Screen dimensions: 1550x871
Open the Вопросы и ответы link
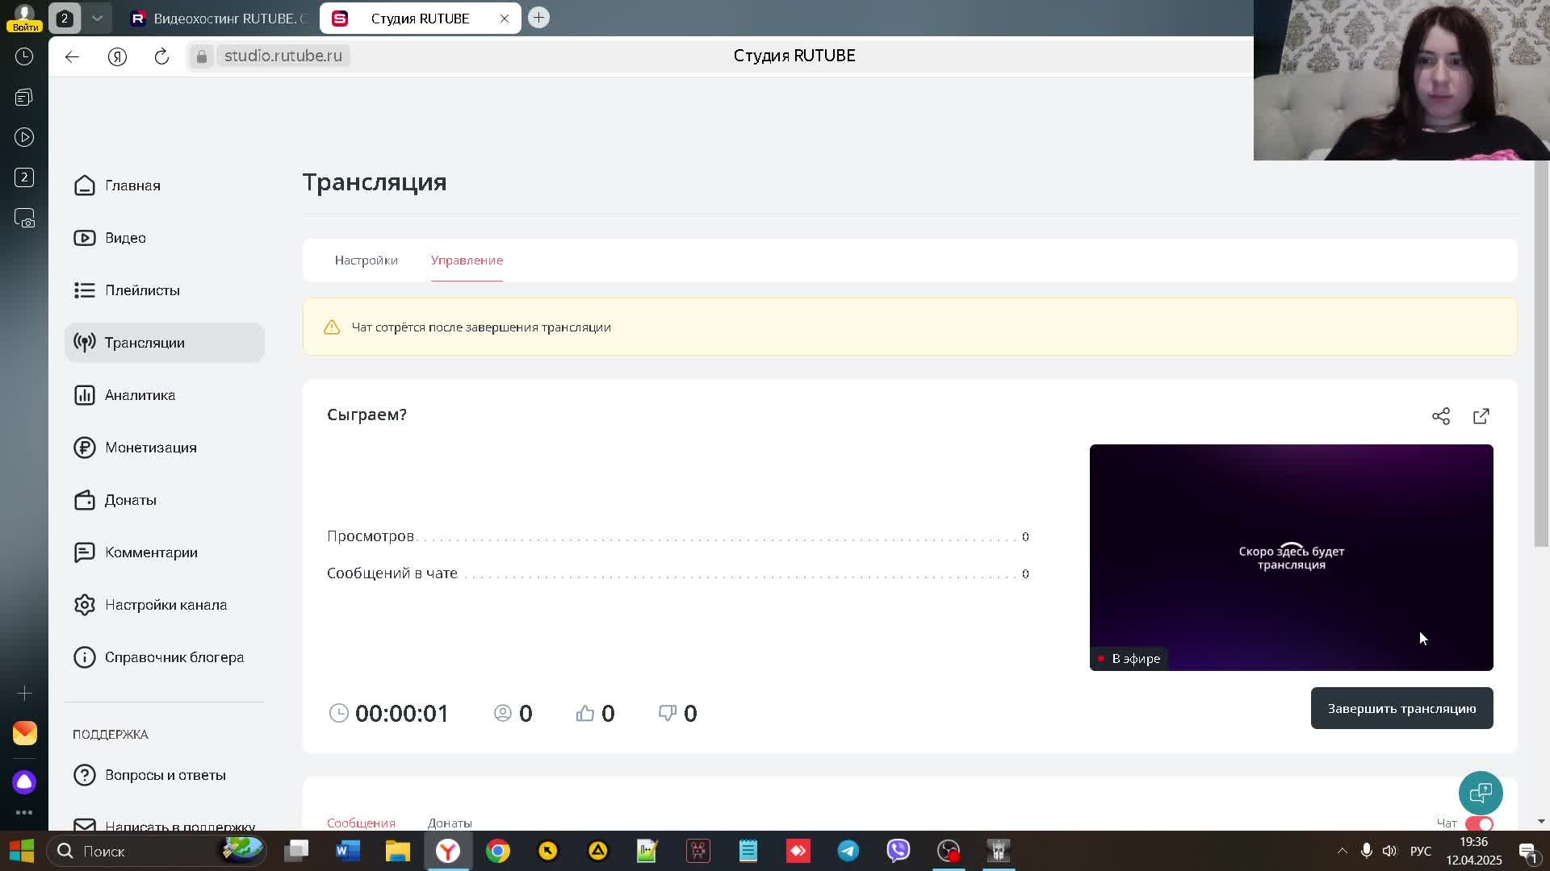click(165, 775)
